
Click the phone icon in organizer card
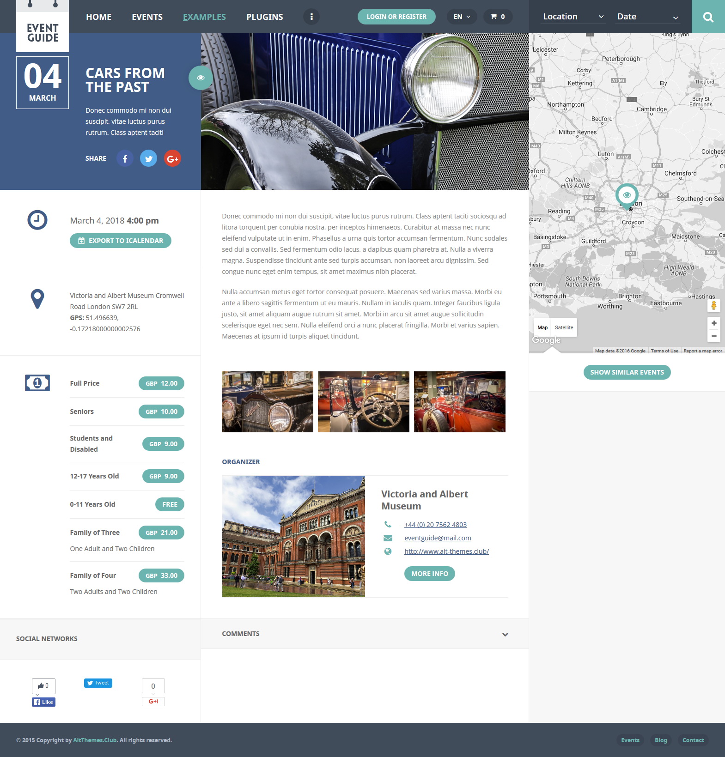click(388, 525)
